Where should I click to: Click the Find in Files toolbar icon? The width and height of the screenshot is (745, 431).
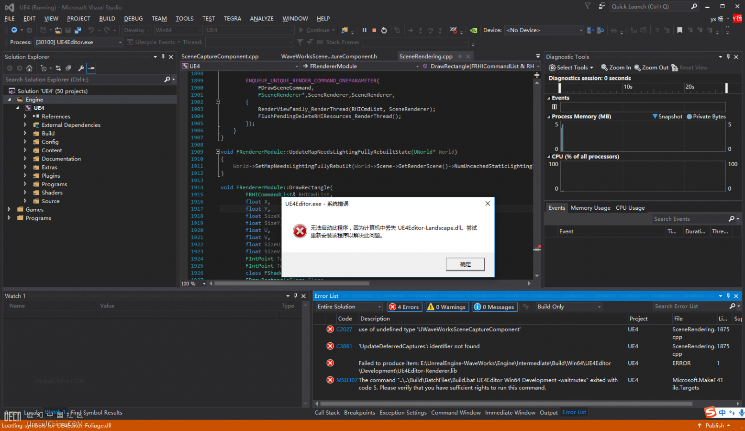pos(345,30)
